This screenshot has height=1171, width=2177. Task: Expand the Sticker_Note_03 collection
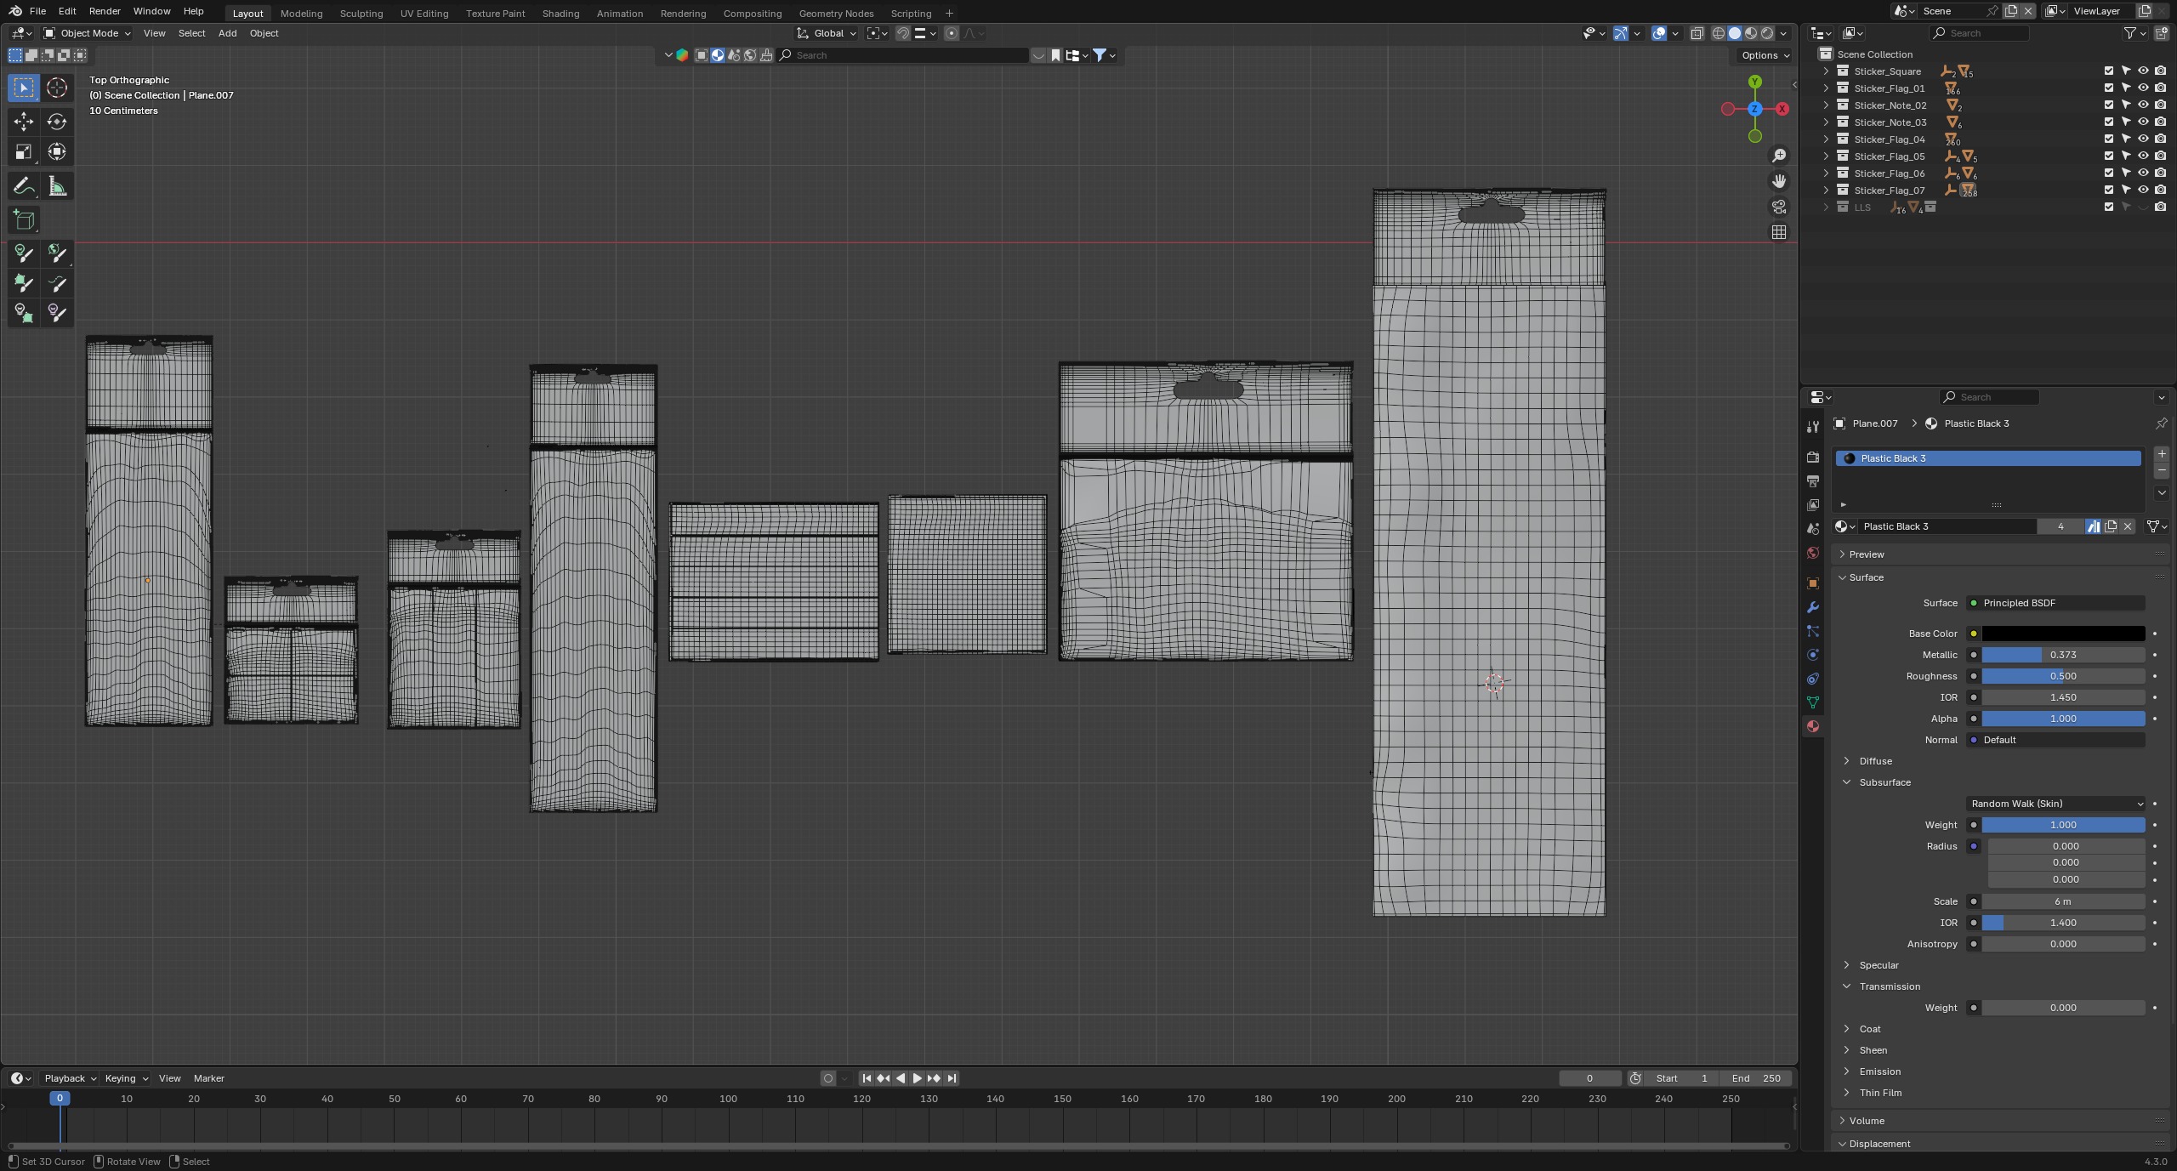(x=1826, y=122)
